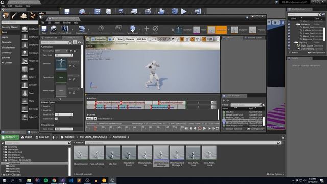This screenshot has width=327, height=184.
Task: Play the animation forward
Action: point(204,128)
